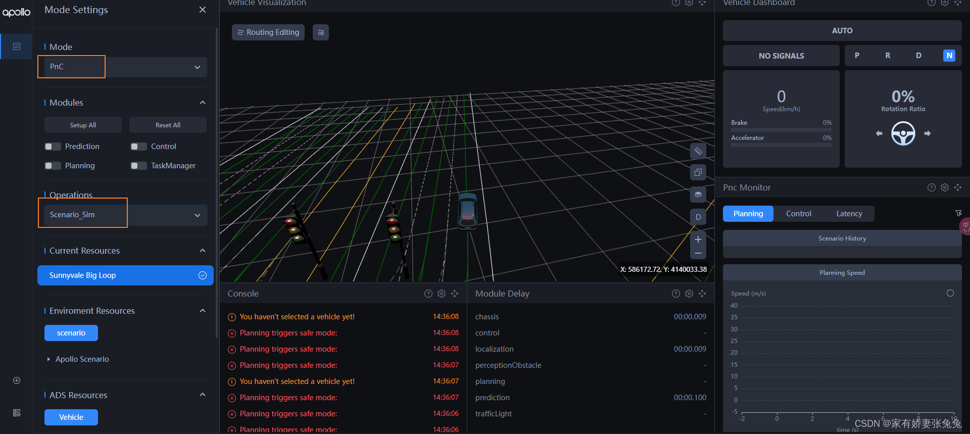The height and width of the screenshot is (434, 970).
Task: Expand the Apollo Scenario tree item
Action: [48, 359]
